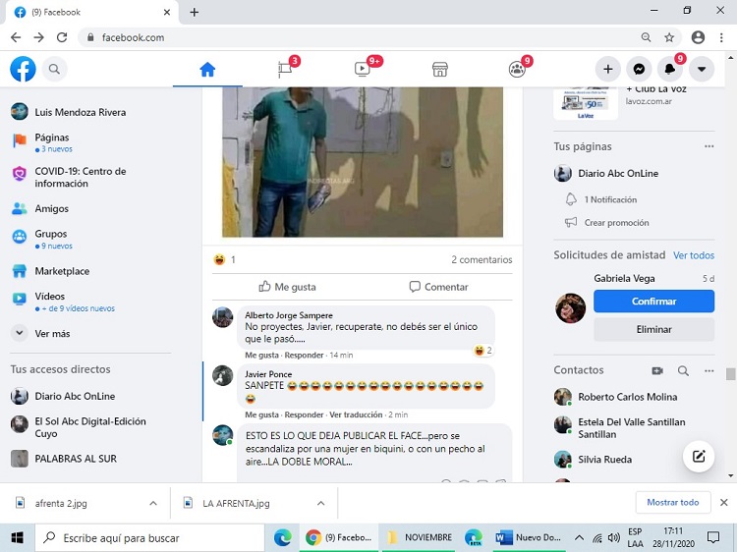Open chat with Silvia Rueda
Viewport: 737px width, 552px height.
point(604,460)
